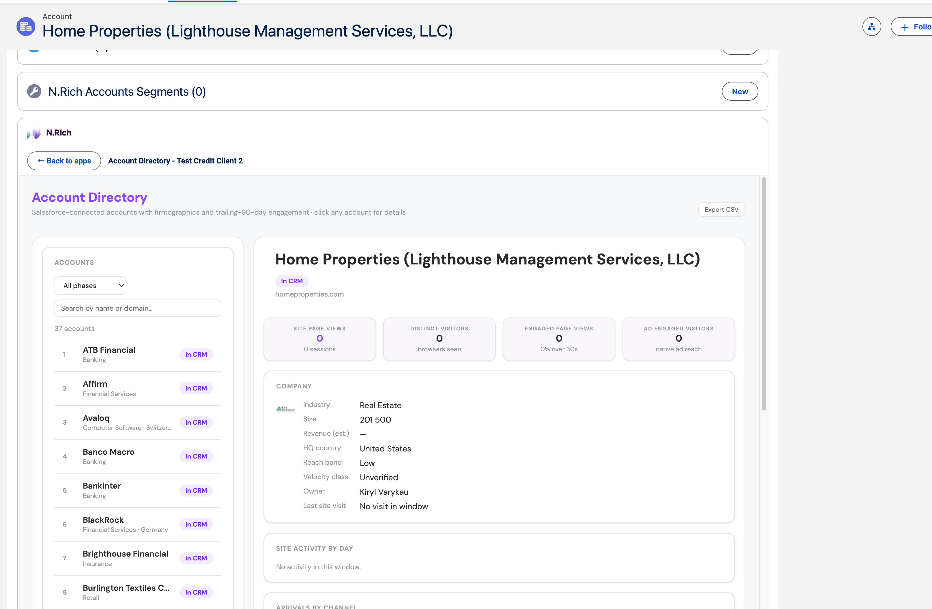Open the All phases dropdown
Image resolution: width=932 pixels, height=609 pixels.
tap(90, 286)
